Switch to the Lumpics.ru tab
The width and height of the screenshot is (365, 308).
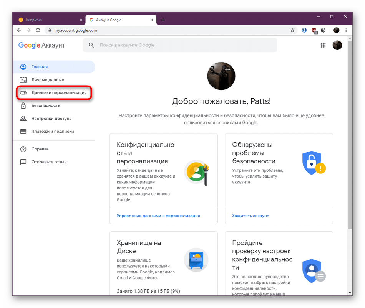coord(49,20)
